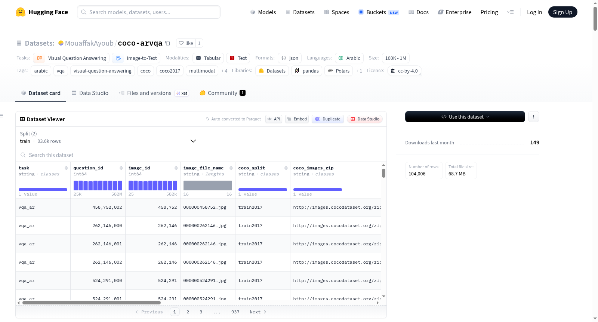This screenshot has width=598, height=322.
Task: Click the MouaffakAyoub avatar icon
Action: 61,43
